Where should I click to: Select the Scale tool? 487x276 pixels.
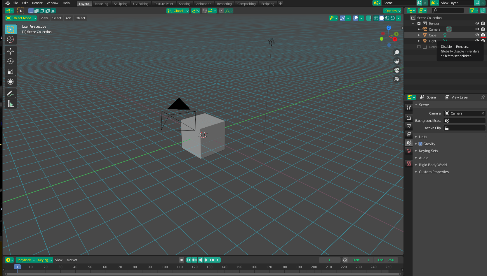coord(11,72)
